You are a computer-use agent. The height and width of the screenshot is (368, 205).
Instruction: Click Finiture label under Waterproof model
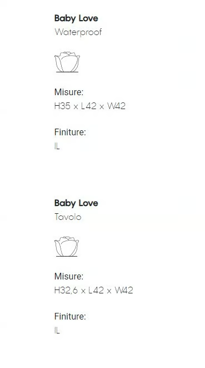(70, 132)
